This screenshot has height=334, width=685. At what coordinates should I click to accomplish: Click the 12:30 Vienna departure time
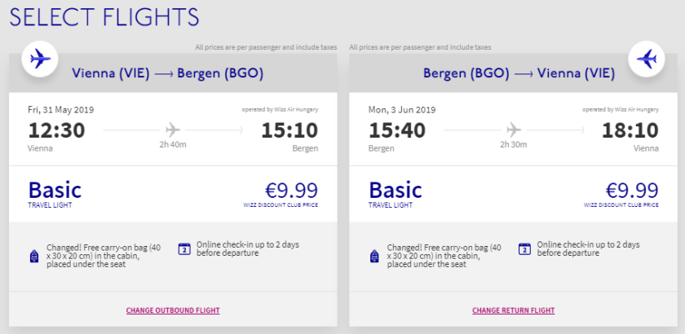(x=56, y=130)
